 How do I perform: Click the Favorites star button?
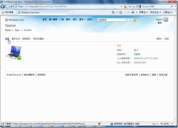click(x=7, y=12)
